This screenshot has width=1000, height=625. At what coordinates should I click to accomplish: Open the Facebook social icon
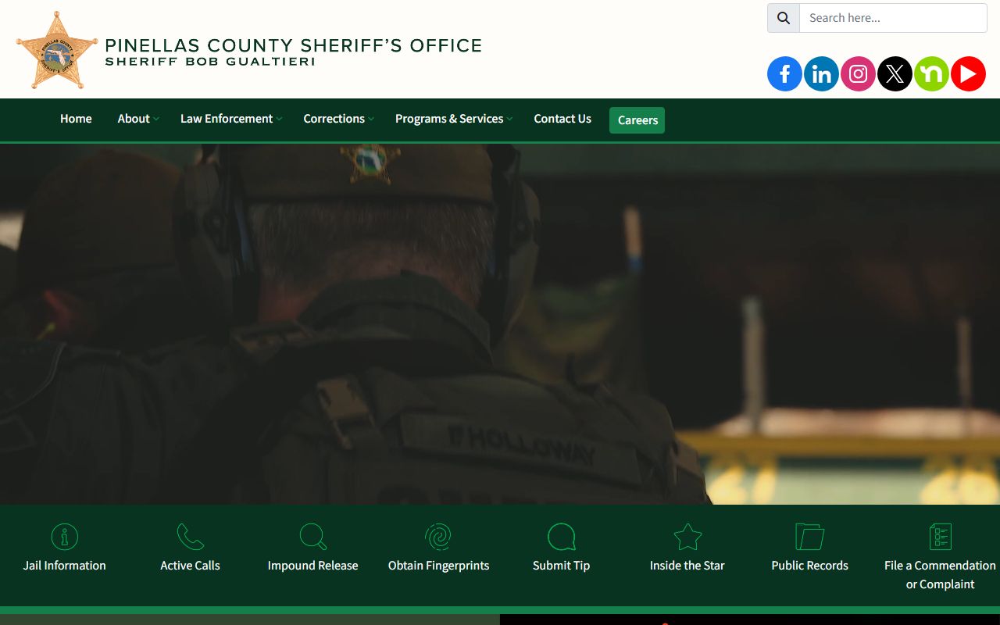click(x=784, y=74)
